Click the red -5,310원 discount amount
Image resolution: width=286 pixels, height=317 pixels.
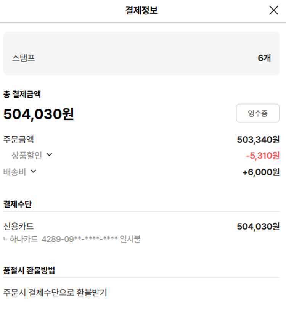click(263, 156)
